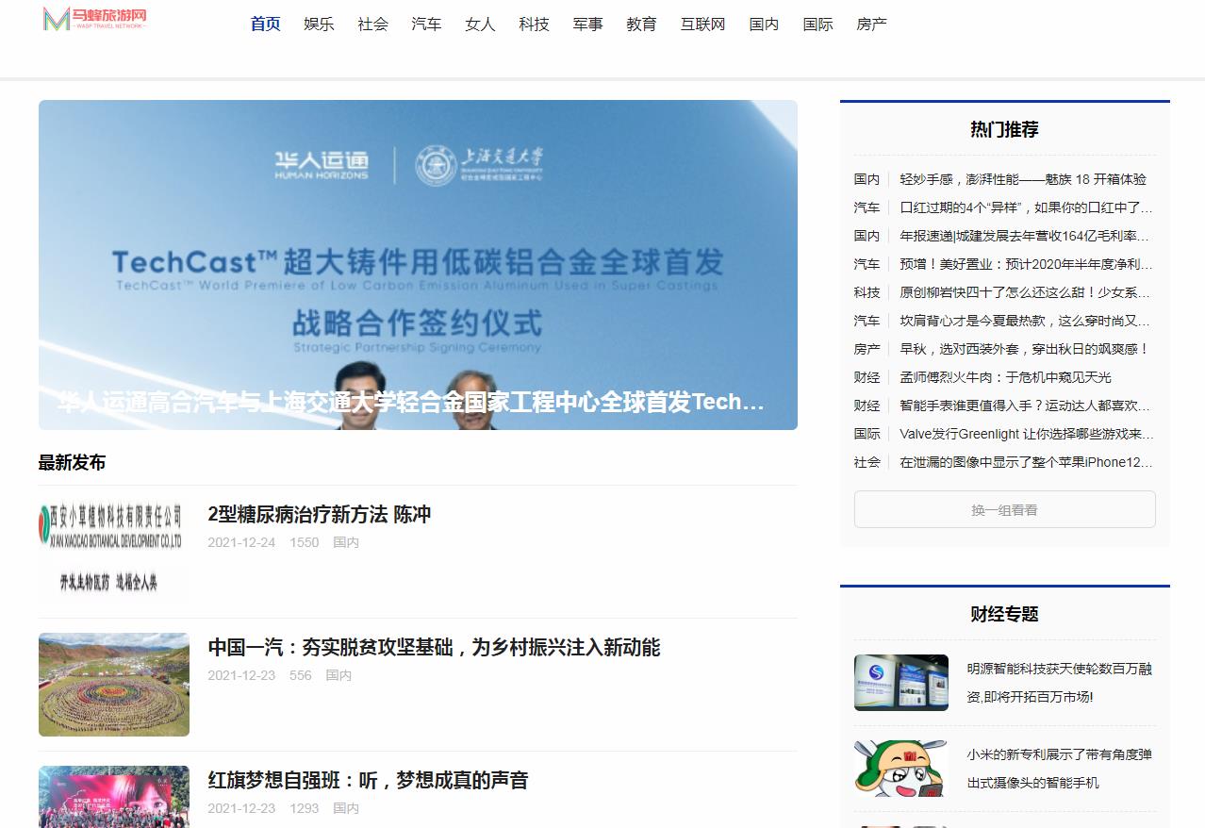Open hot link 孟师傅烈火牛肉：于危机中窥见天光
This screenshot has height=828, width=1205.
pos(1005,377)
